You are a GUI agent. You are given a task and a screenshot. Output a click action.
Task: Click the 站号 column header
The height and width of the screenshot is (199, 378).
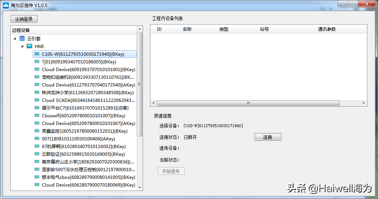coord(264,29)
